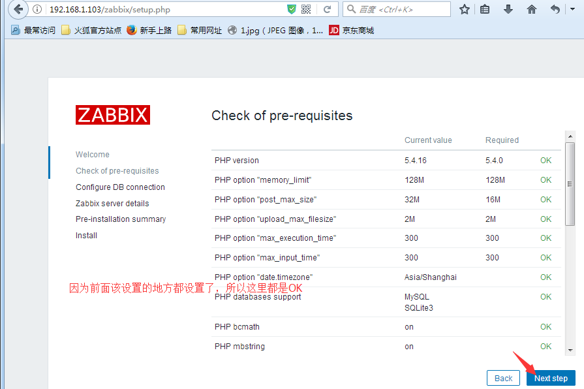Open the 常用网址 bookmark folder
584x389 pixels.
200,30
